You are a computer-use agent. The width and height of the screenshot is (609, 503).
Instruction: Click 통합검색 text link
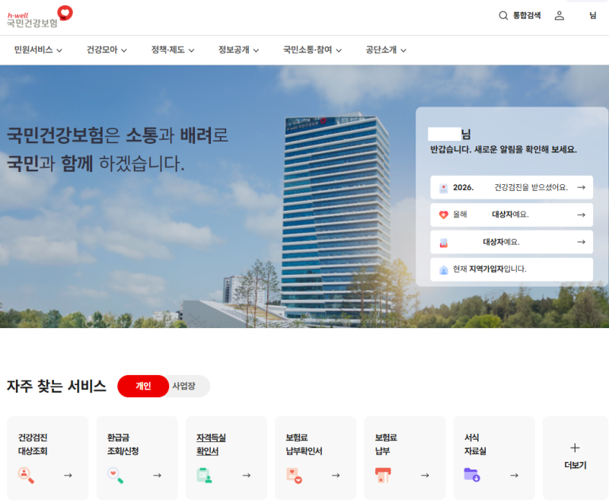tap(527, 15)
